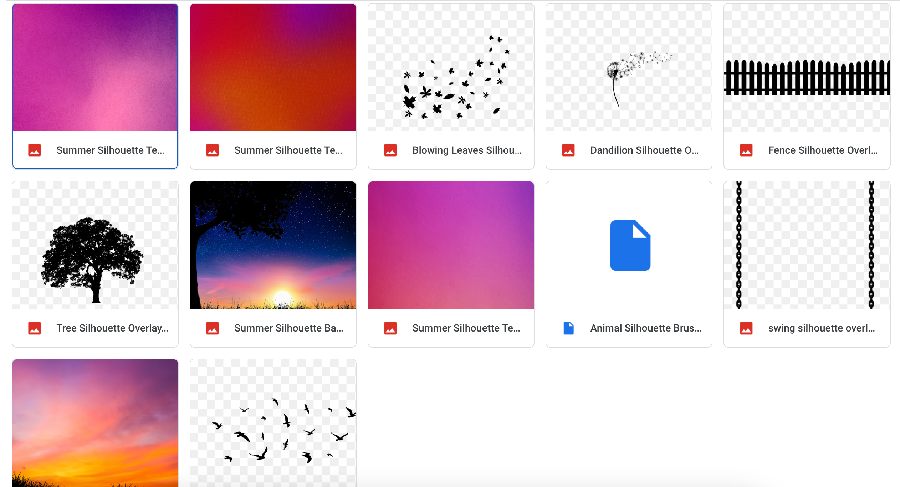Click image icon beside Summer Silhouette Background file

pos(213,328)
